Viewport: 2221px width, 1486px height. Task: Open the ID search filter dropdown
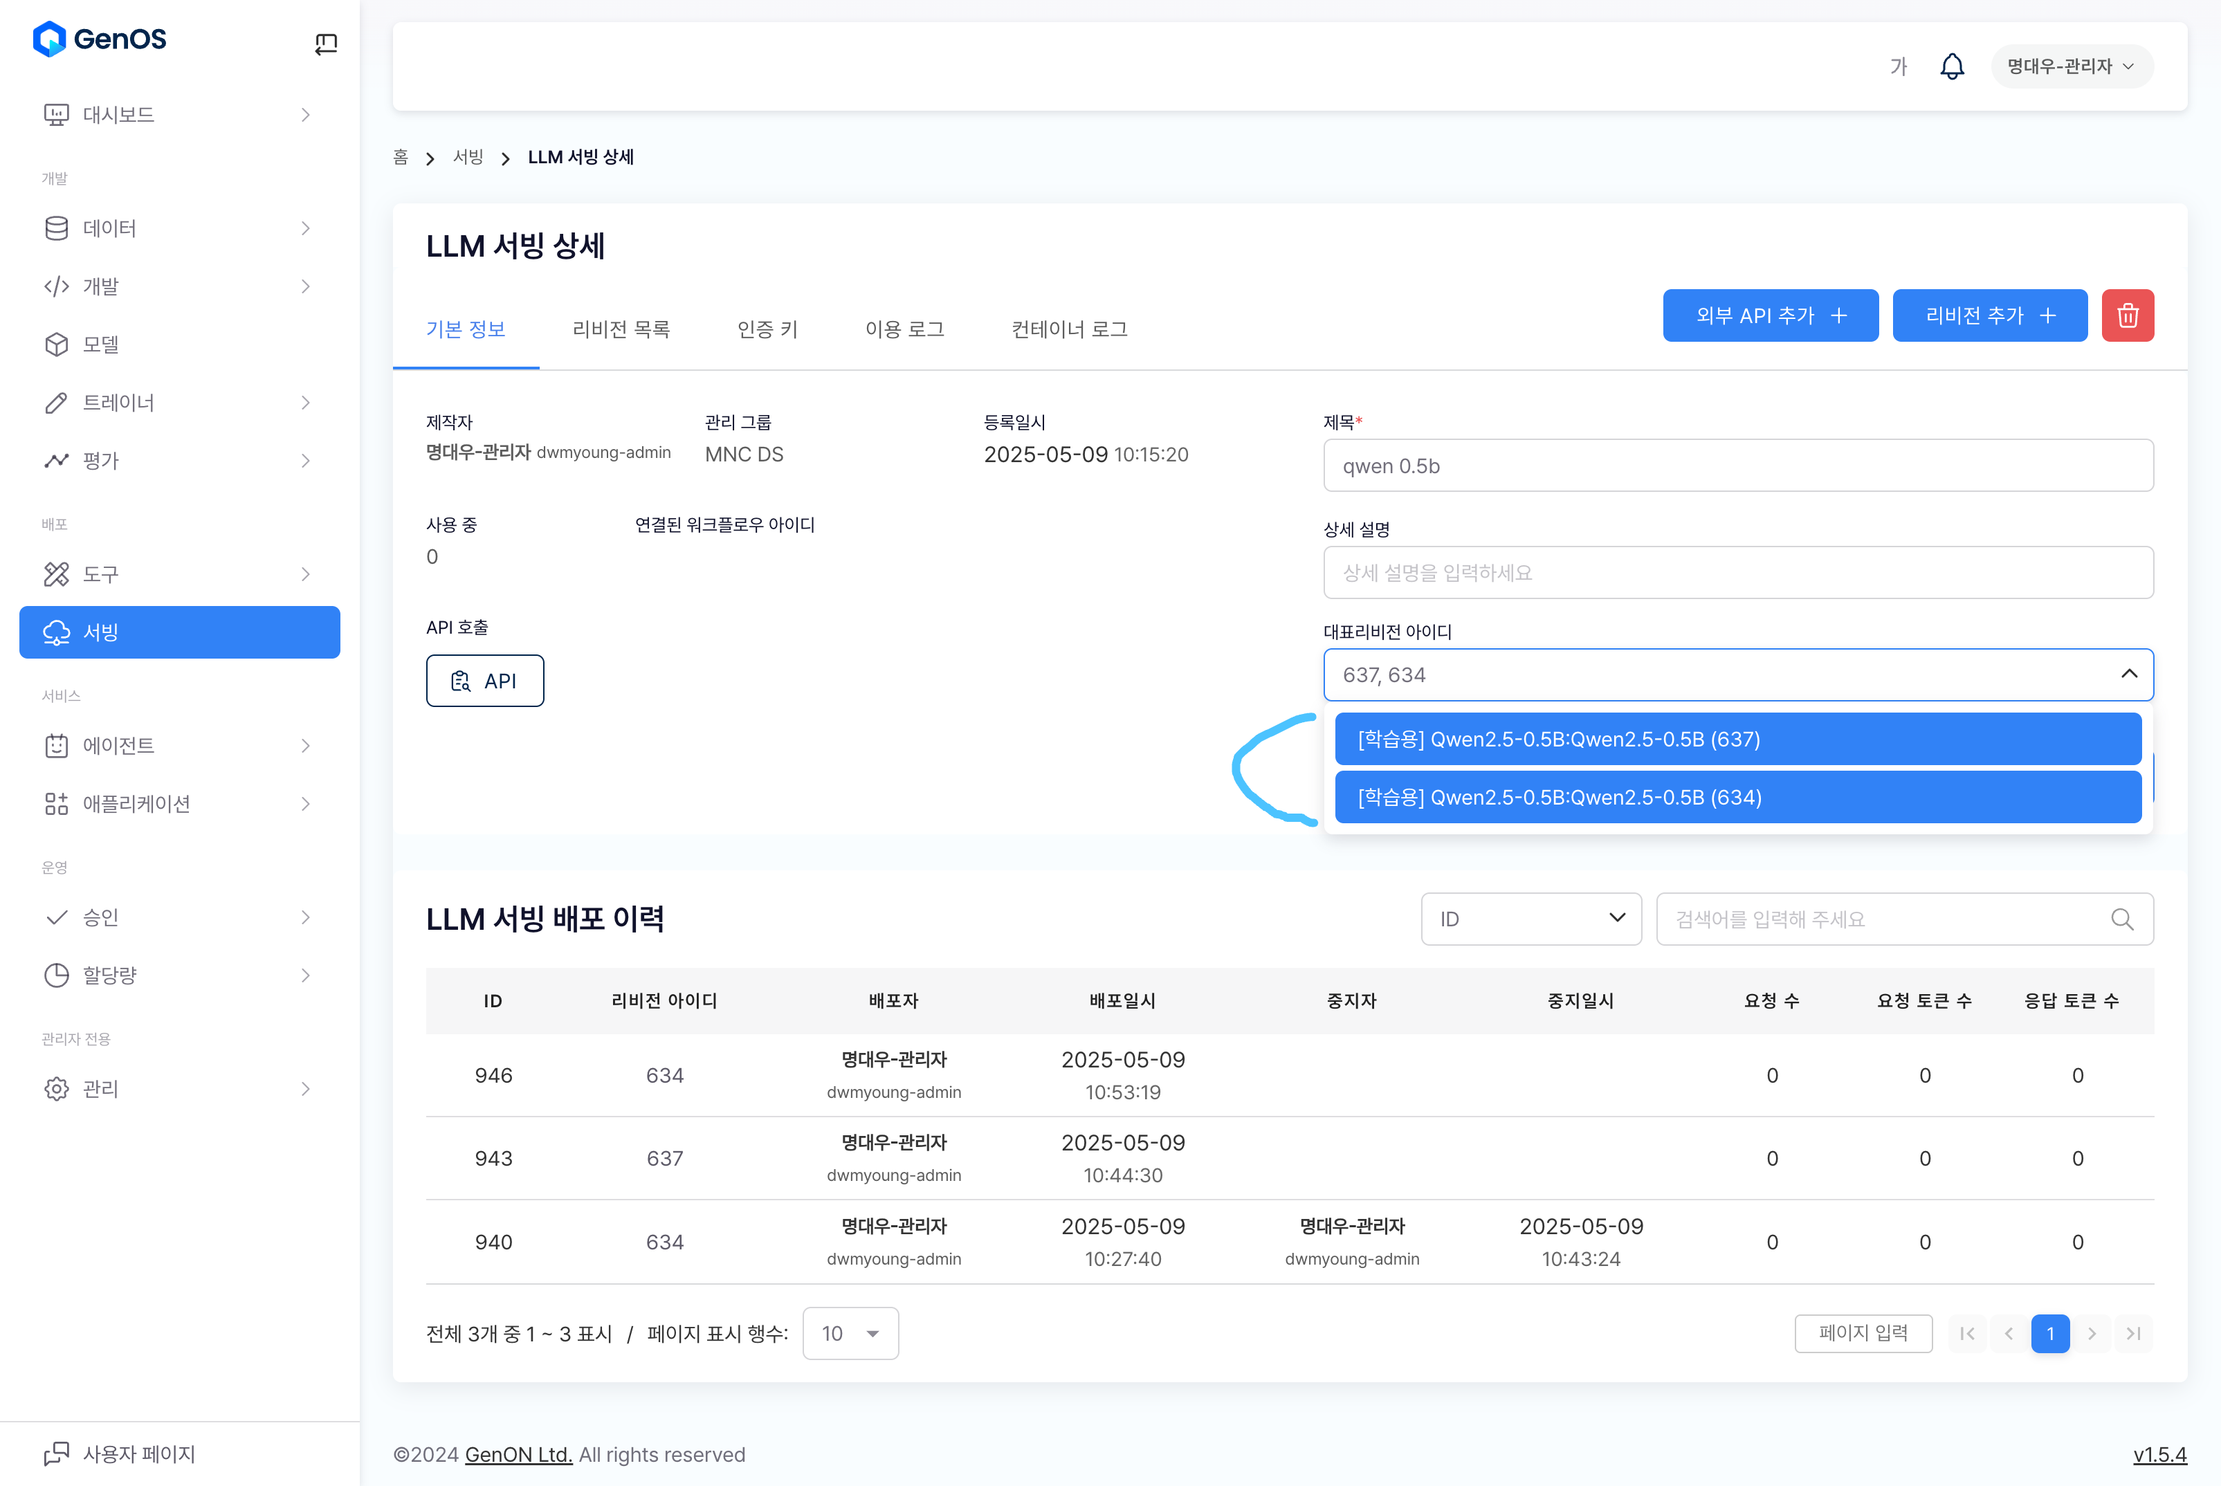[1530, 919]
